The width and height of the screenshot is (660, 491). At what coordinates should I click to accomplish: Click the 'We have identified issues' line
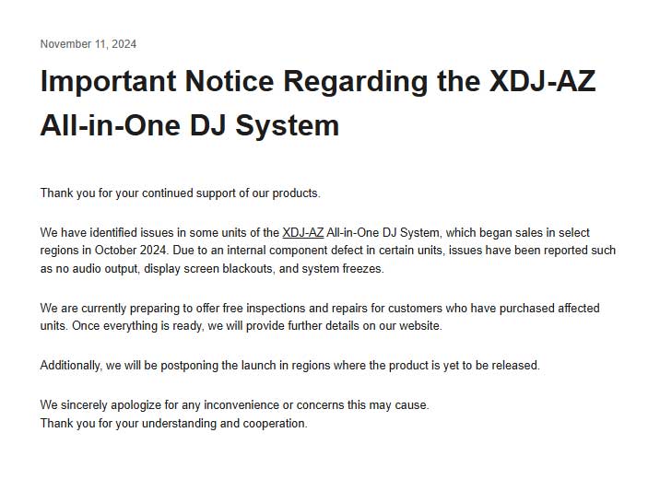(315, 233)
